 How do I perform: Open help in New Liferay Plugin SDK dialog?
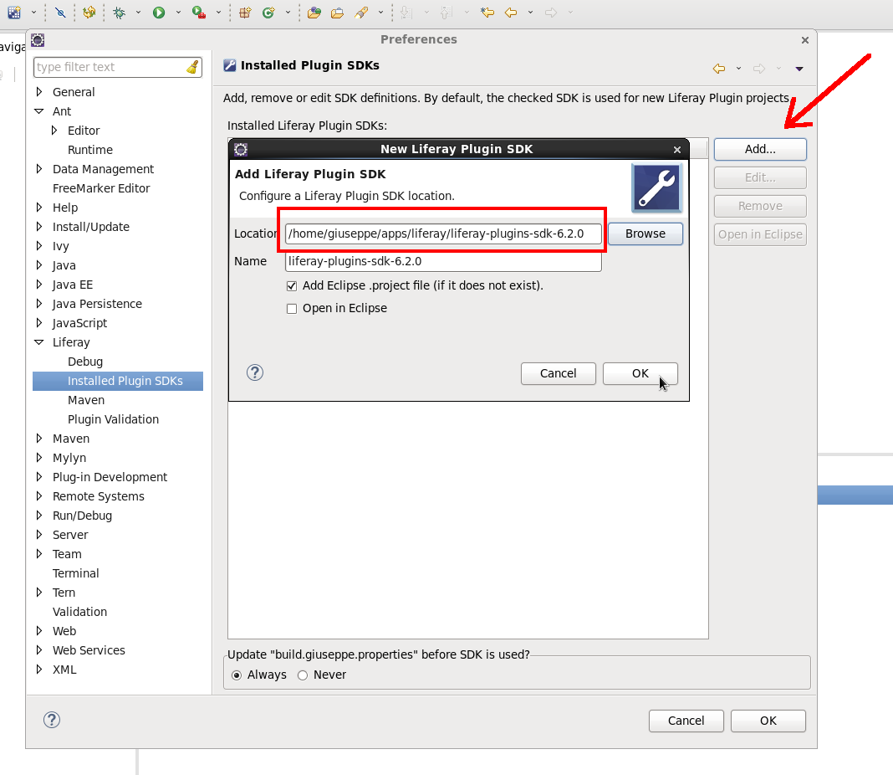pos(254,372)
